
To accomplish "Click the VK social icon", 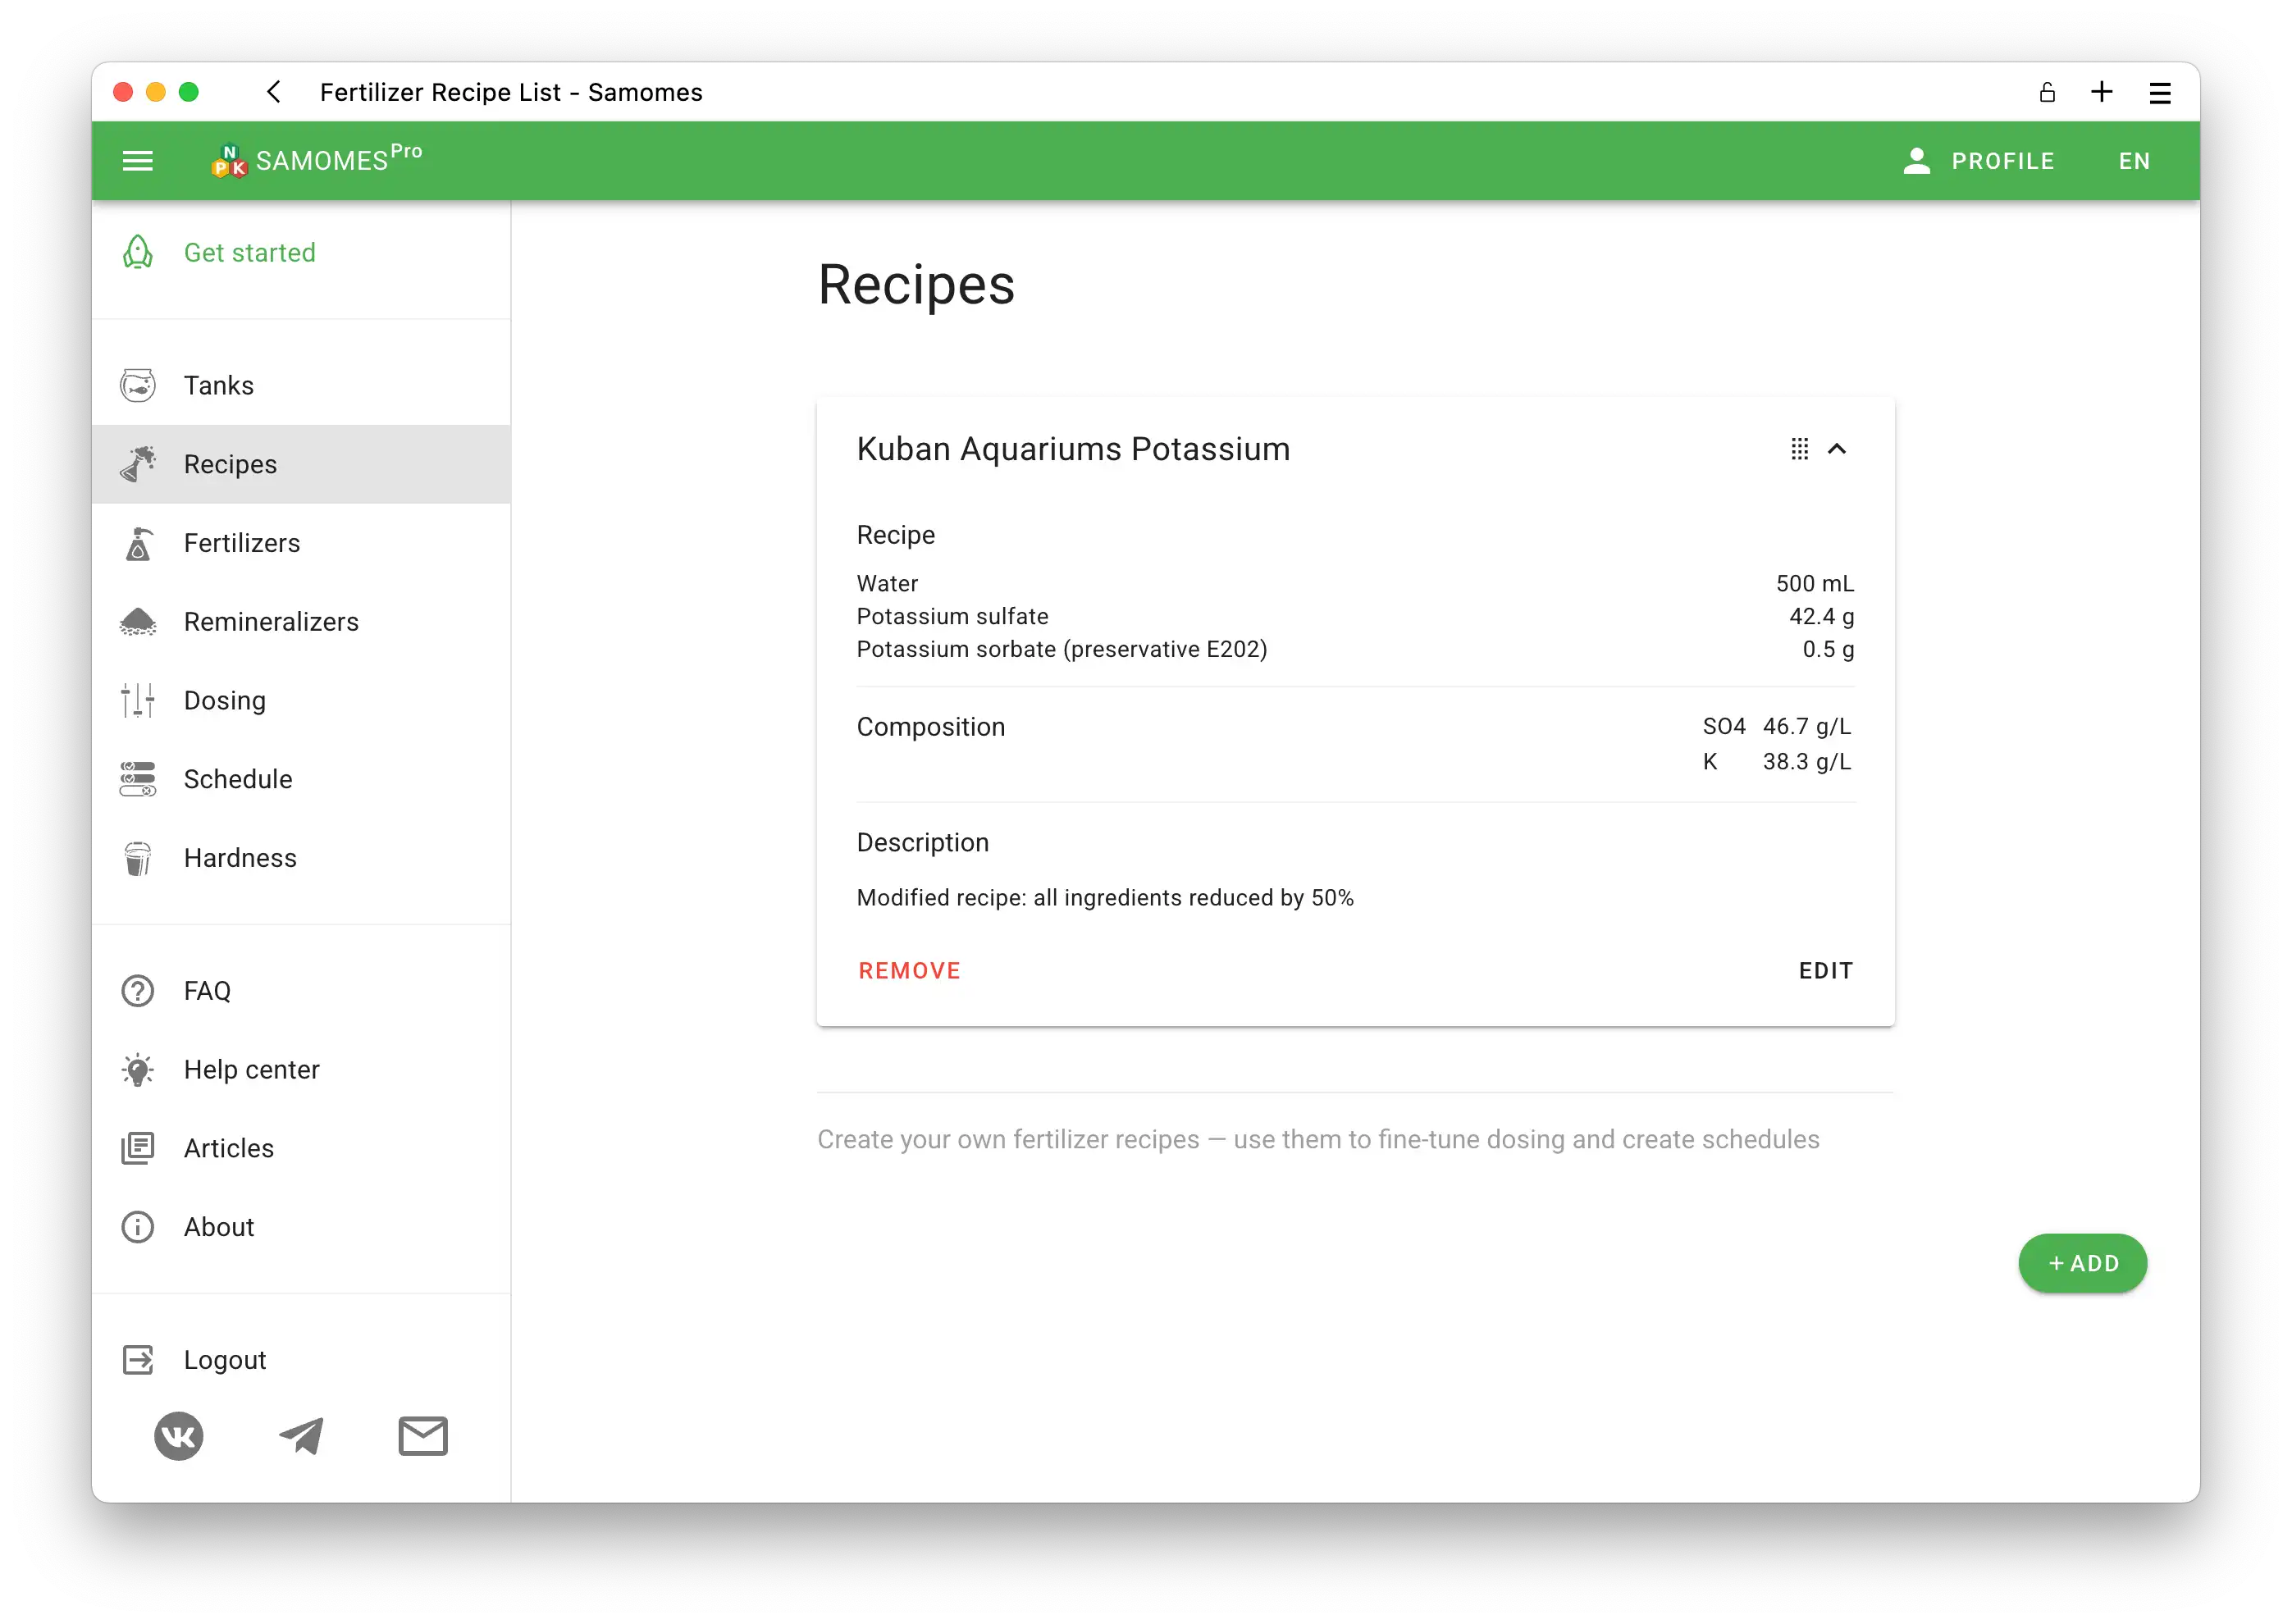I will [x=179, y=1436].
